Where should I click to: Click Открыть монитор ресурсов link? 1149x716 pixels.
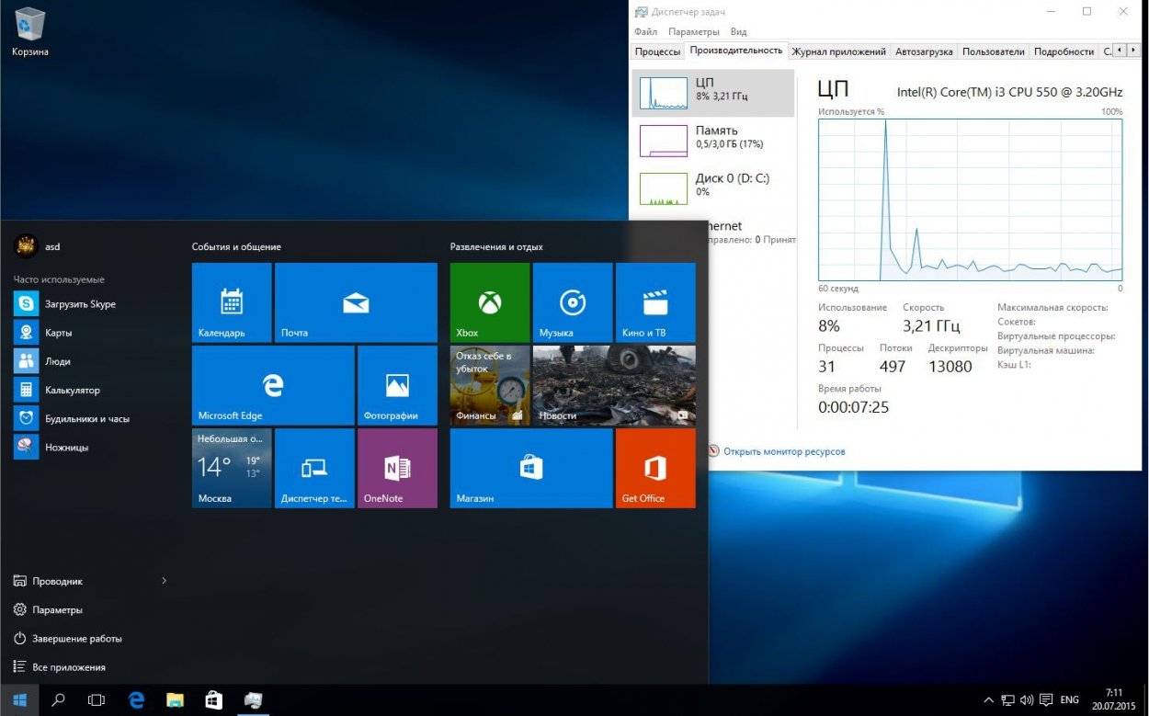click(783, 451)
